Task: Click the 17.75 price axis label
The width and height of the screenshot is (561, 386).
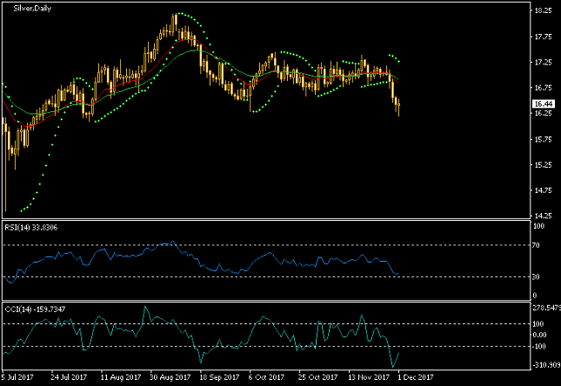Action: pos(543,37)
